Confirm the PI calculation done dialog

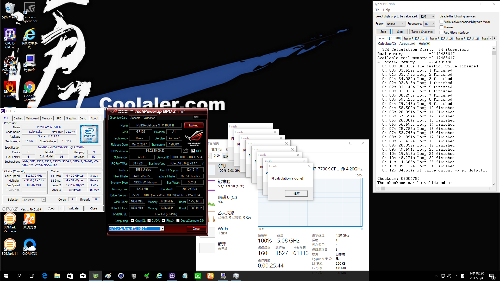[296, 193]
